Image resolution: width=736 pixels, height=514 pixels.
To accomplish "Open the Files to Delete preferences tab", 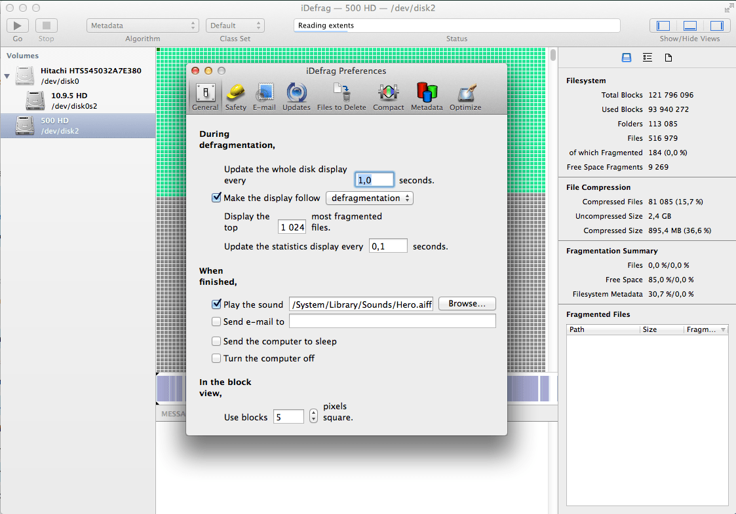I will pos(341,97).
